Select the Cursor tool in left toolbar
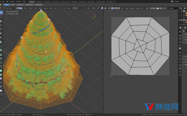Image resolution: width=187 pixels, height=116 pixels. (1, 16)
